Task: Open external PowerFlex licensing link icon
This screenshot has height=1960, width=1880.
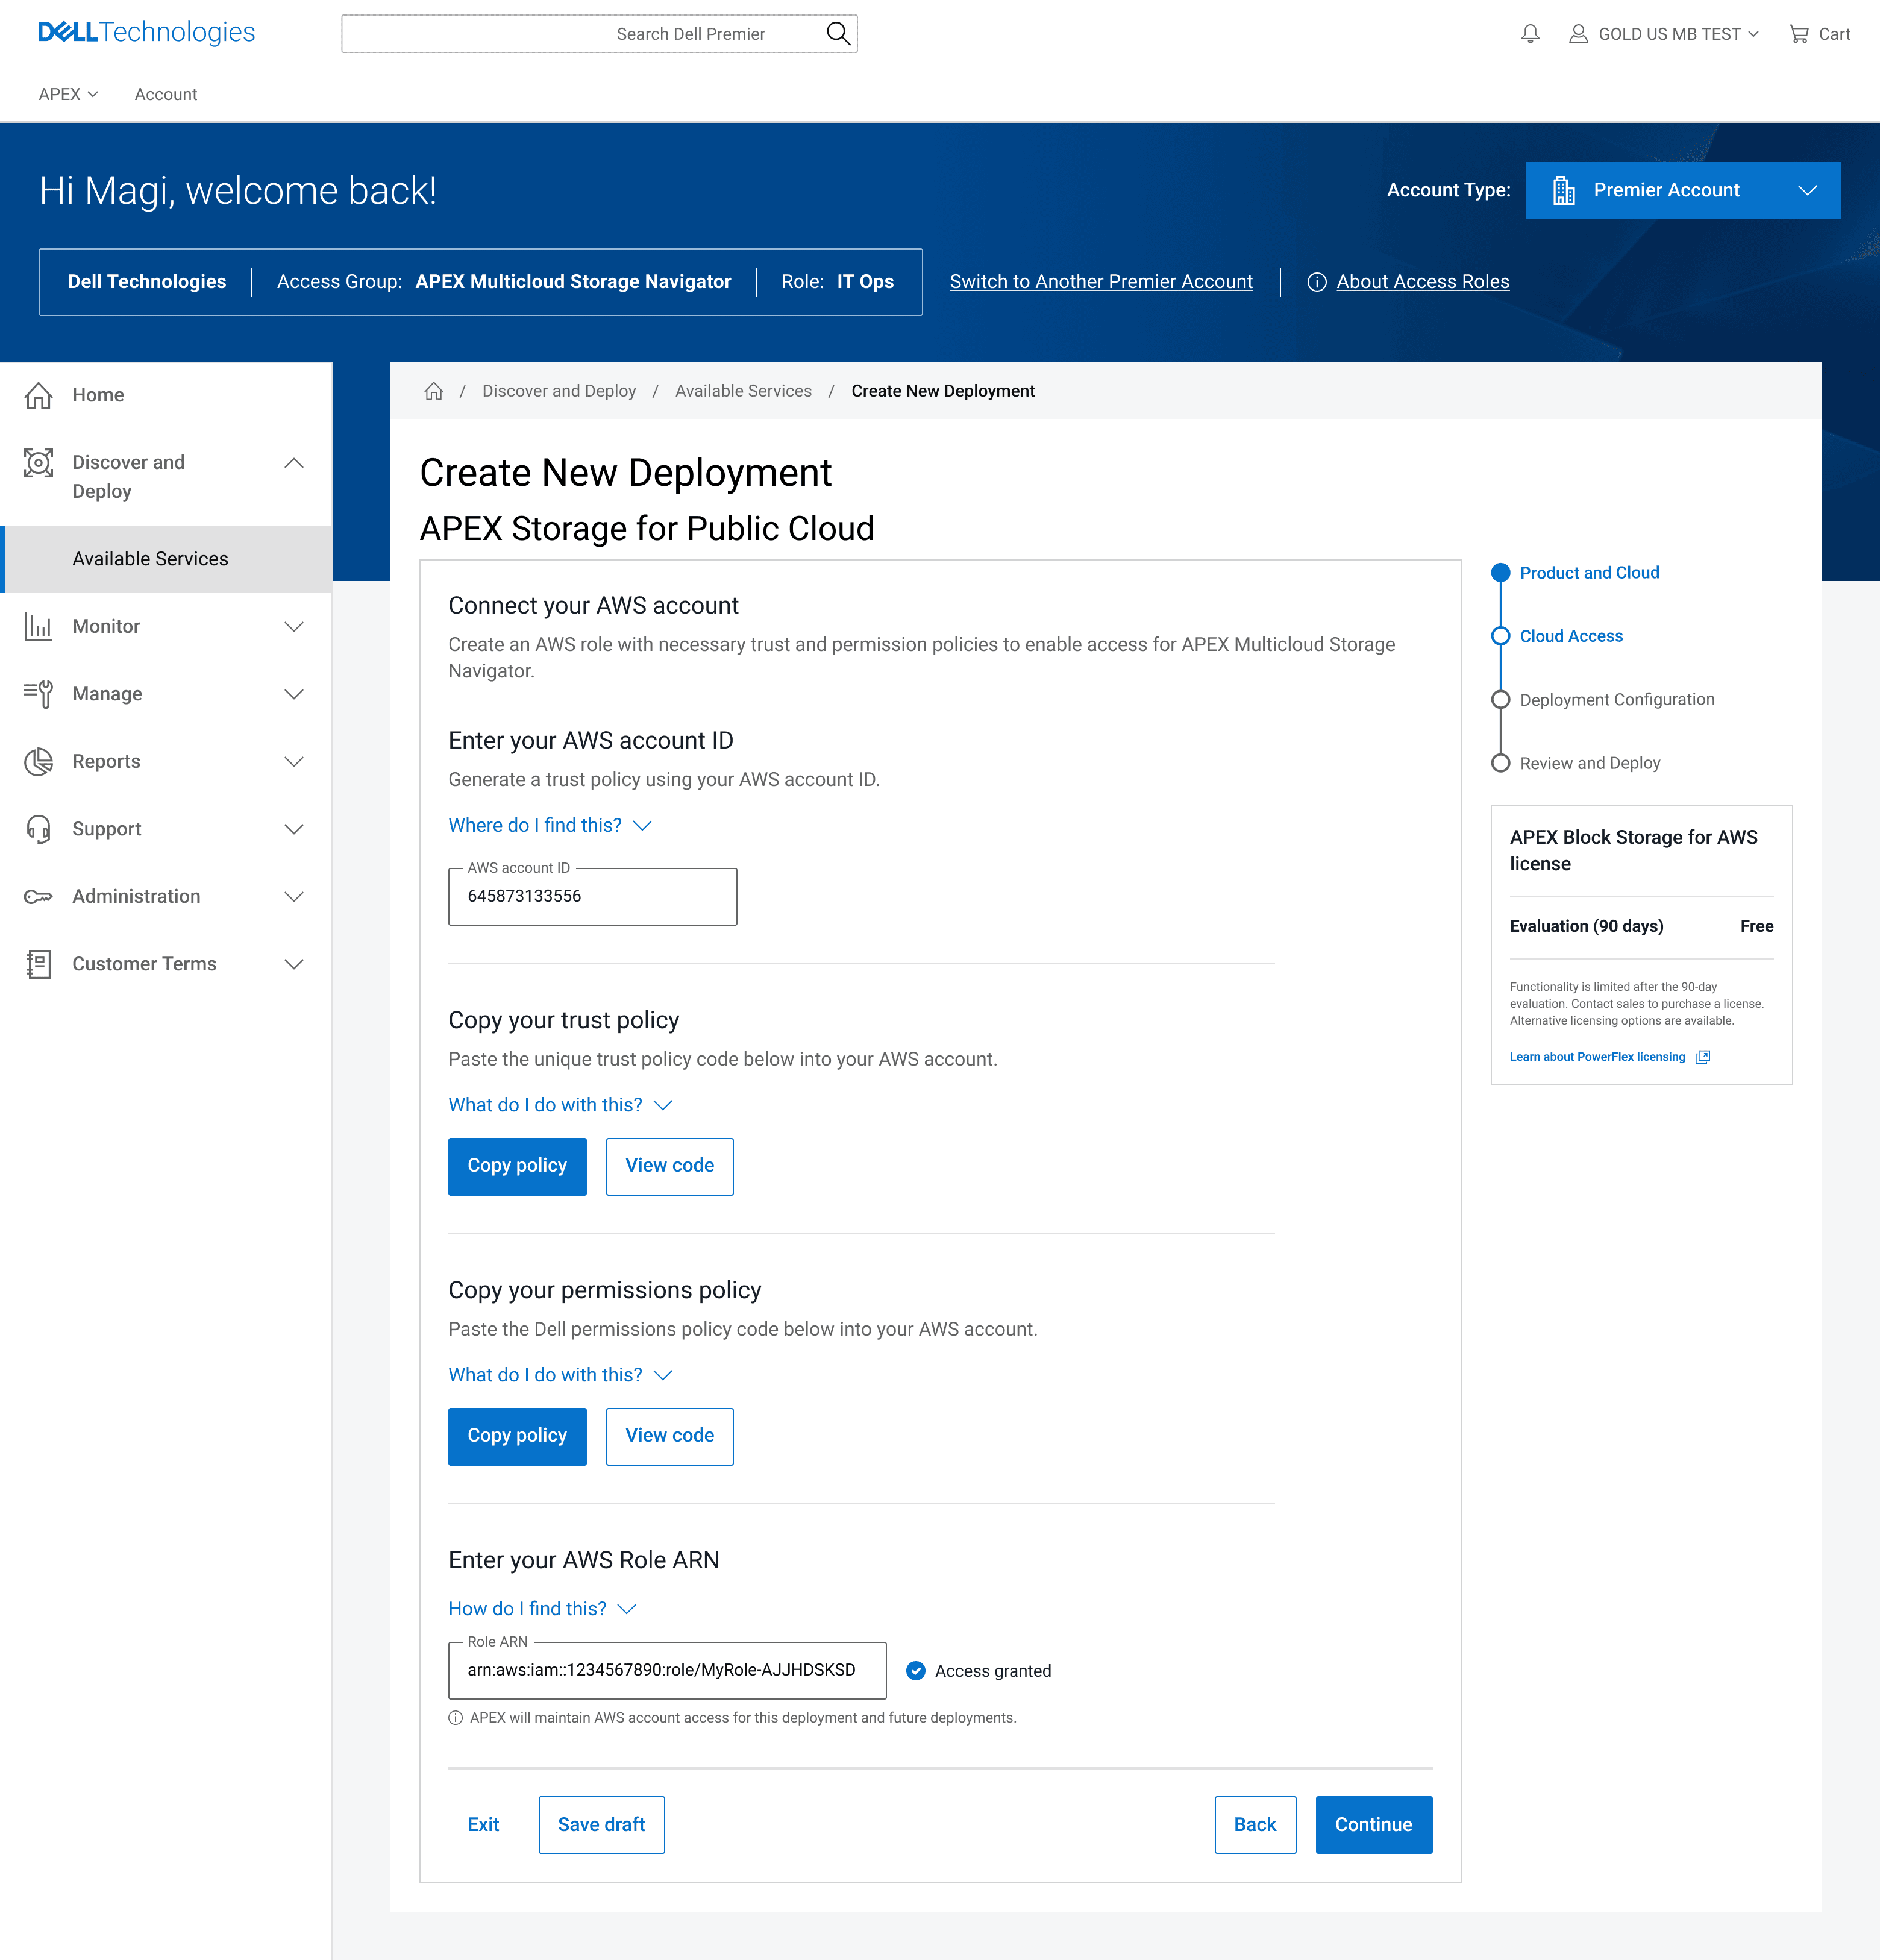Action: point(1703,1057)
